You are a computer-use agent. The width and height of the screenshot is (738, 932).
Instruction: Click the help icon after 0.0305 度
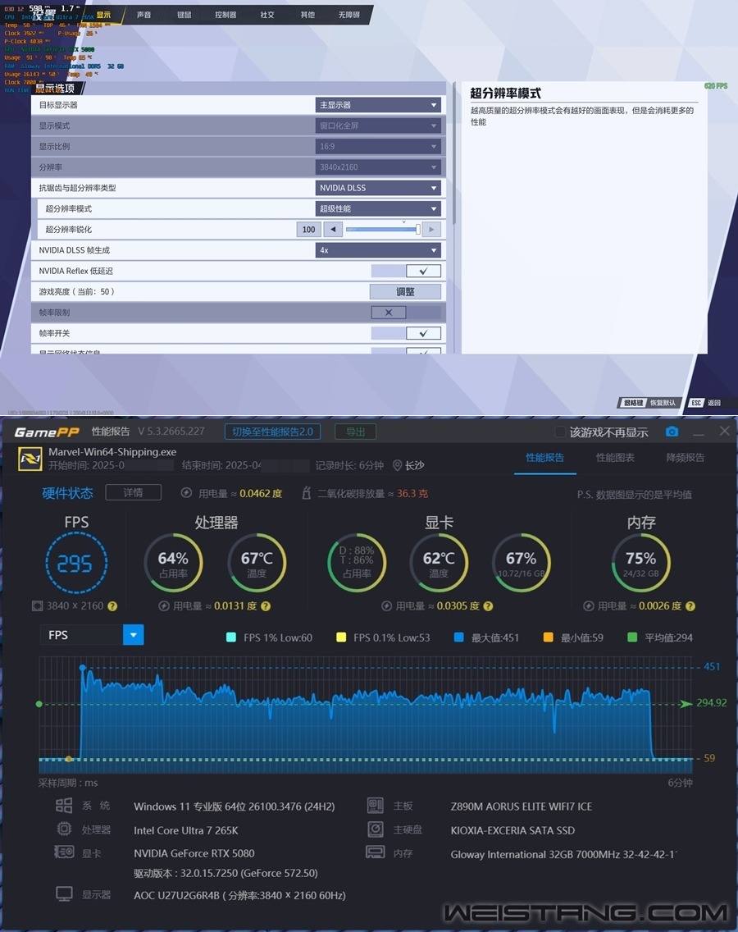(488, 606)
